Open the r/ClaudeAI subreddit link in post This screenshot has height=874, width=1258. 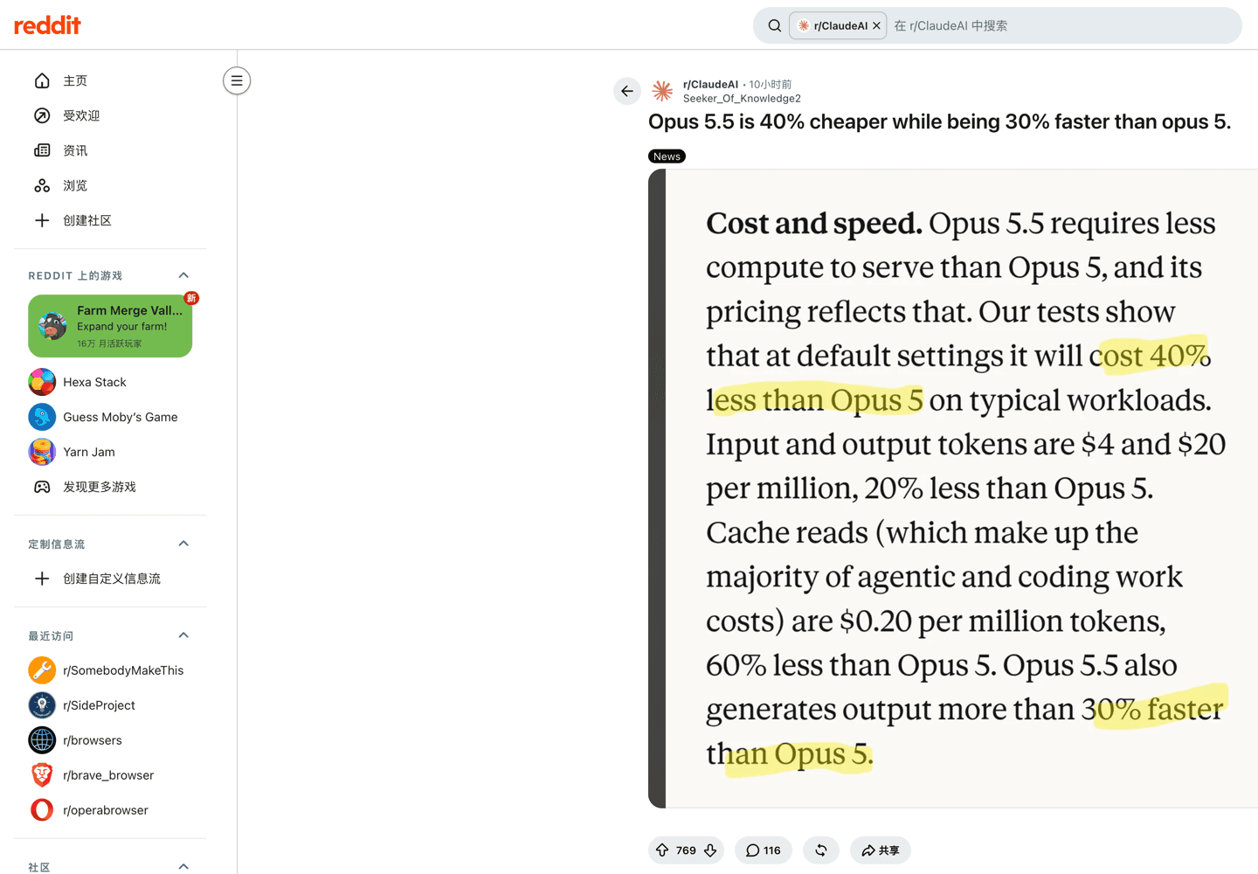point(710,85)
